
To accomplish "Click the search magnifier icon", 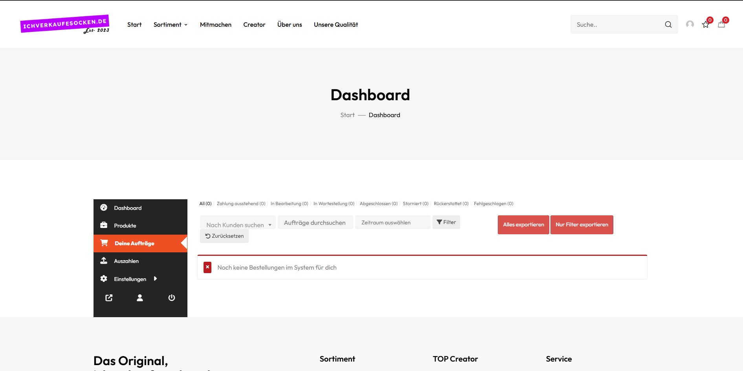I will (668, 24).
